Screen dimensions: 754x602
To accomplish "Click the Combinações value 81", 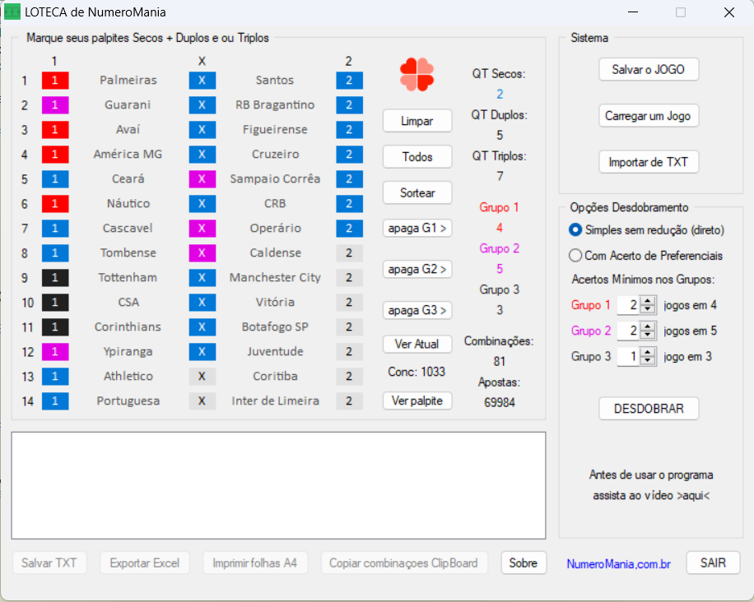I will tap(499, 362).
